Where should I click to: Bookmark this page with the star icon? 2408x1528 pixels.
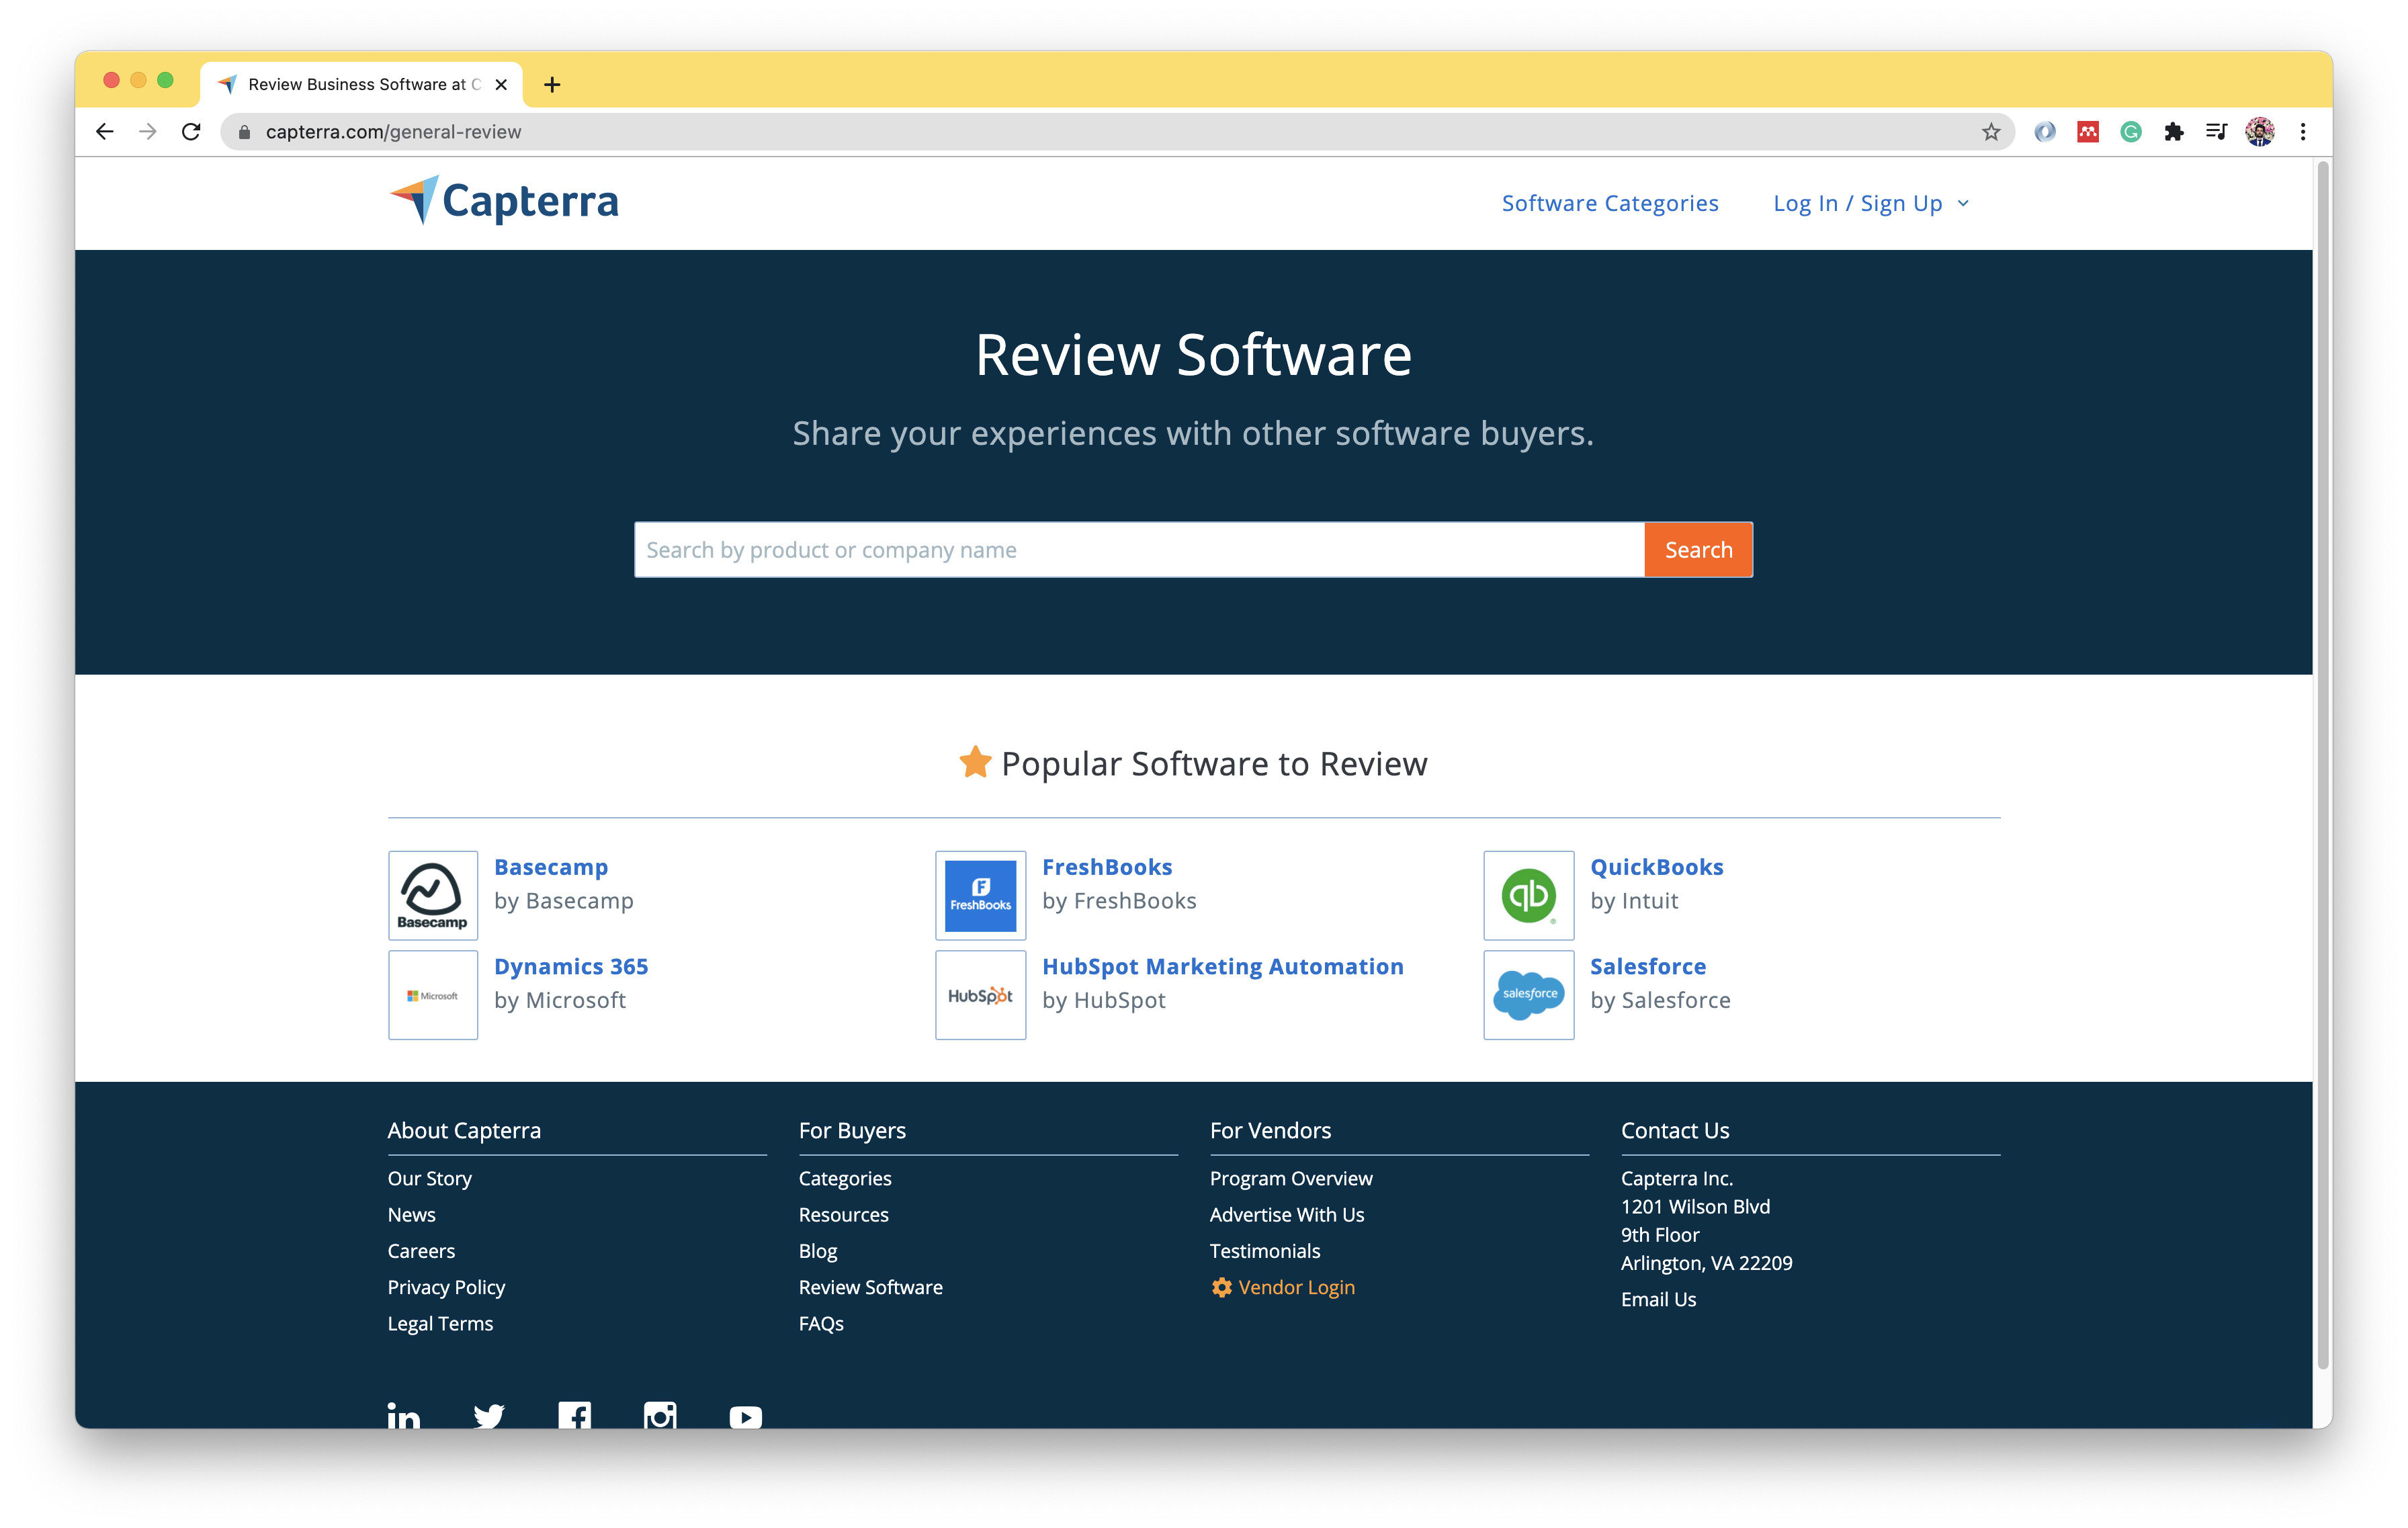[x=1991, y=131]
